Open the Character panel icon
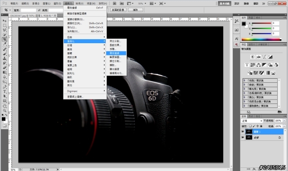288x171 pixels. (237, 39)
